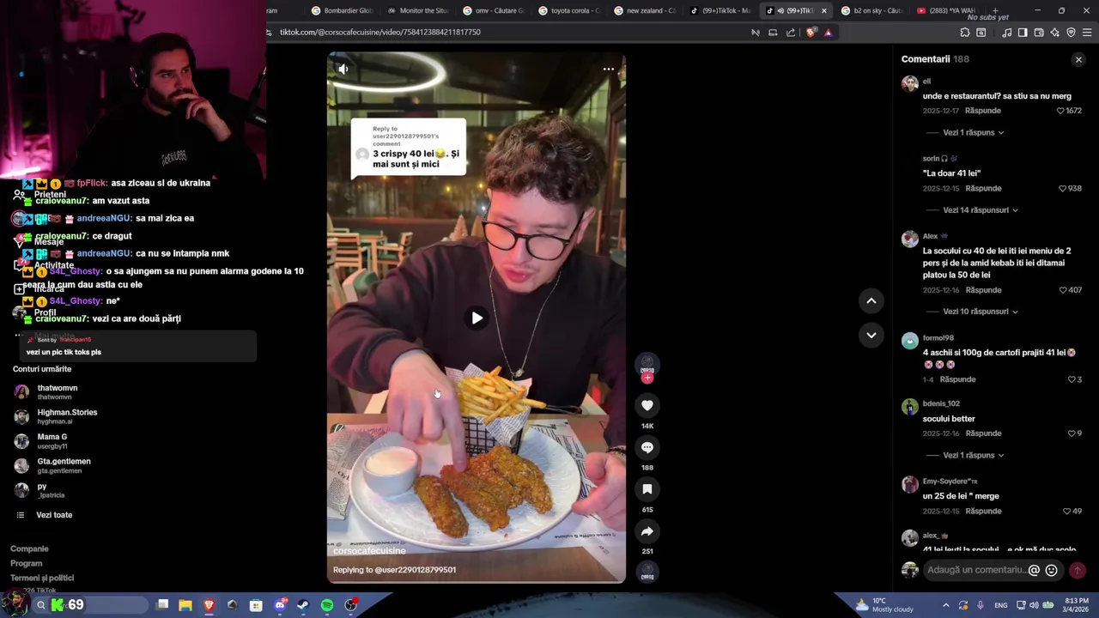Open formoi98's profile avatar in comments

909,341
